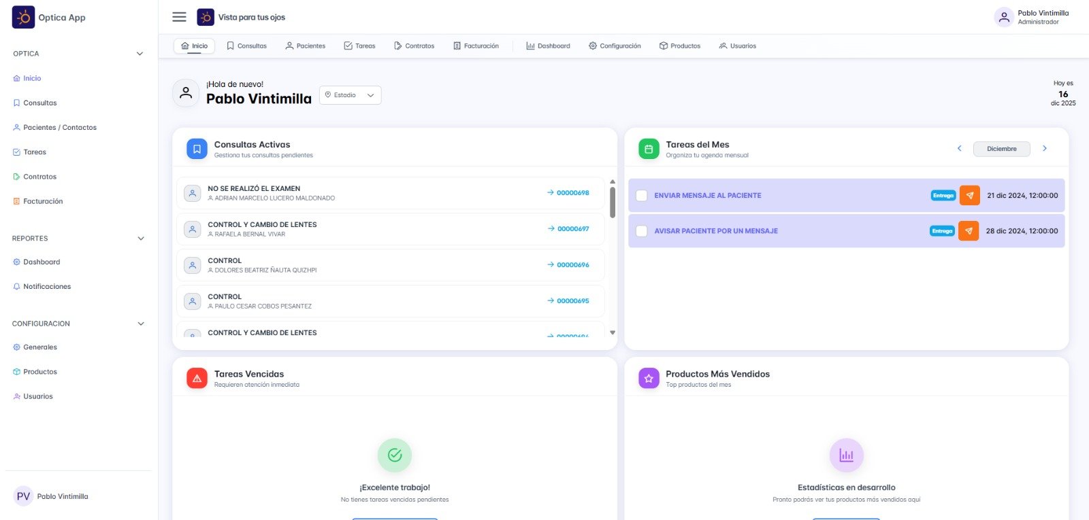Check the AVISAR PACIENTE POR UN MENSAJE checkbox

point(641,231)
